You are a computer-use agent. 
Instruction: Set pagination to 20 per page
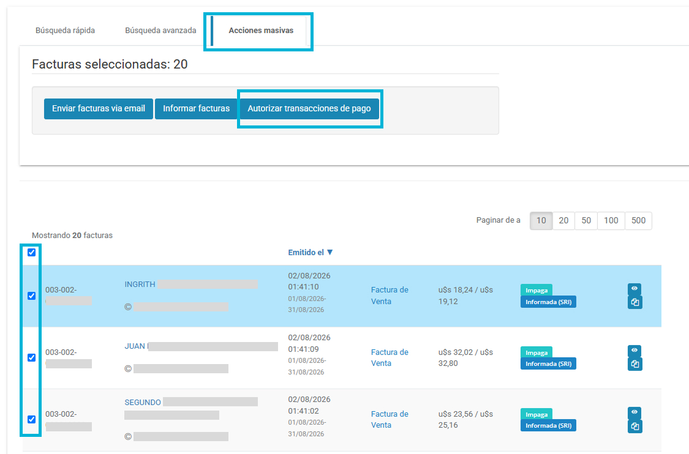563,220
